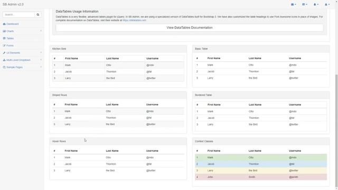Viewport: 338px width, 190px height.
Task: Click the Bordered Table panel heading
Action: coord(261,95)
